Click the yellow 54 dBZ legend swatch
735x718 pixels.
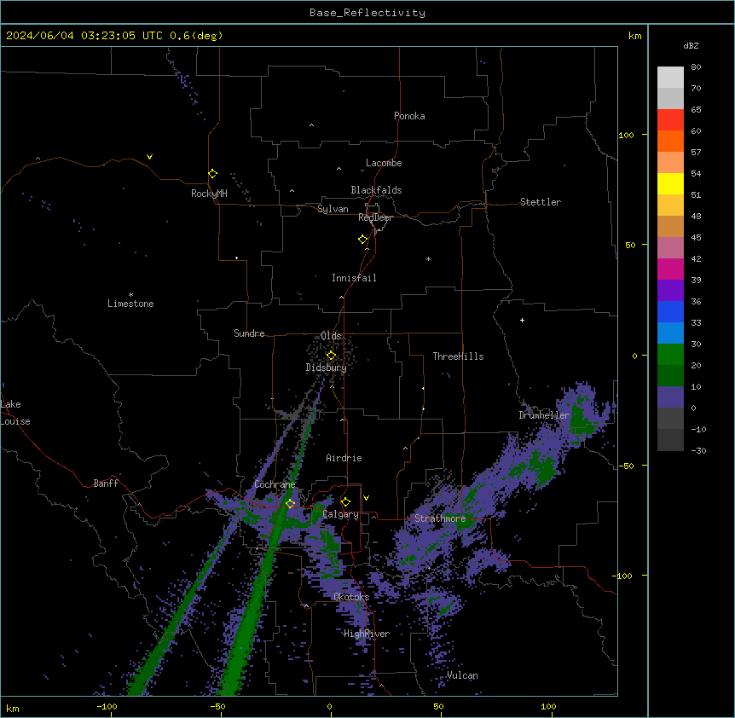coord(670,183)
